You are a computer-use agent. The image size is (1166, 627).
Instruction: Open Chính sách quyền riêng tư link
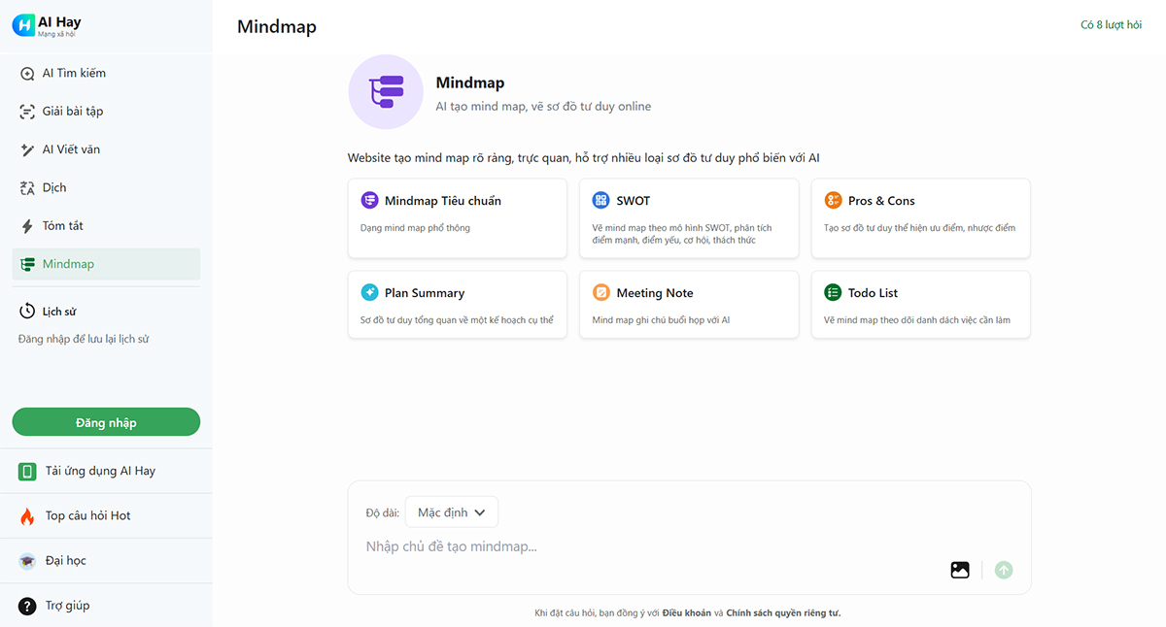(783, 613)
